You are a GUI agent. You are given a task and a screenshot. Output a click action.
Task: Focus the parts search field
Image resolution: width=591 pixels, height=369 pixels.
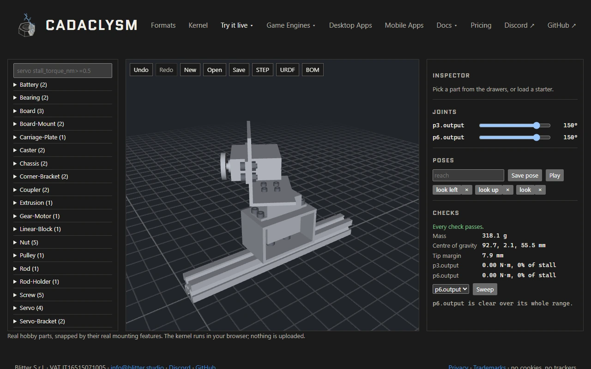(63, 71)
